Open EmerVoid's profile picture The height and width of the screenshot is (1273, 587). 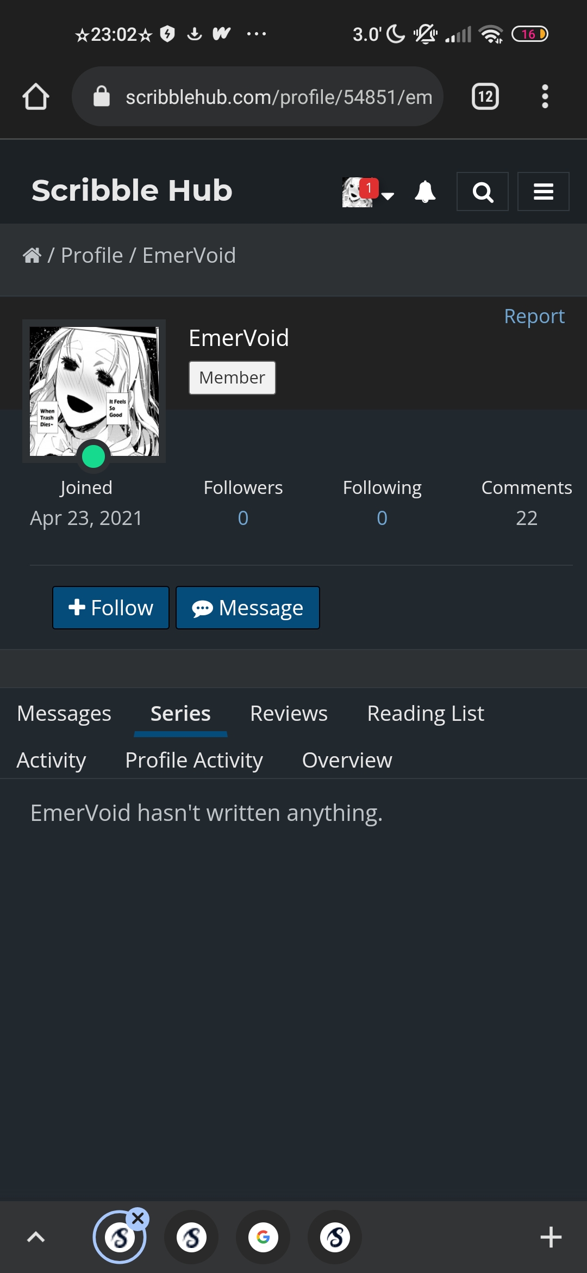(94, 391)
